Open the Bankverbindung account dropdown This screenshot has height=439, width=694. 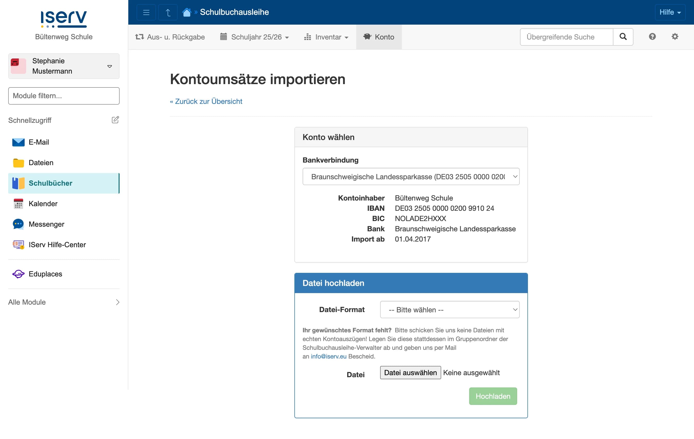tap(411, 176)
